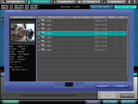Open the COPIER tab

(x=88, y=2)
